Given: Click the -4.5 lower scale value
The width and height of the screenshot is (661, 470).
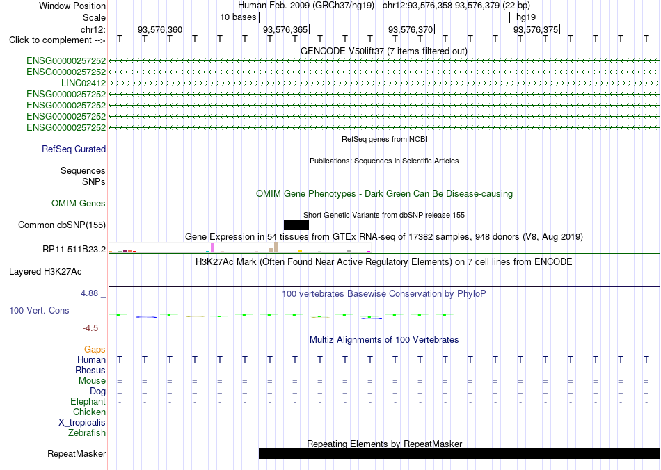Looking at the screenshot, I should tap(90, 328).
